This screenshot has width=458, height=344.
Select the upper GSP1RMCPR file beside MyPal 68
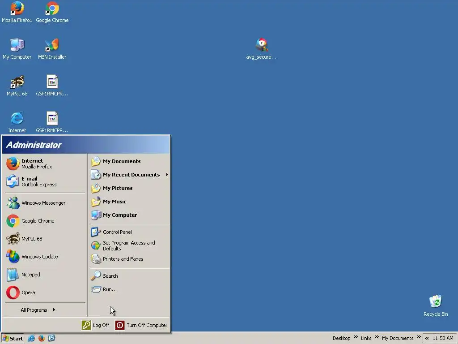coord(52,86)
